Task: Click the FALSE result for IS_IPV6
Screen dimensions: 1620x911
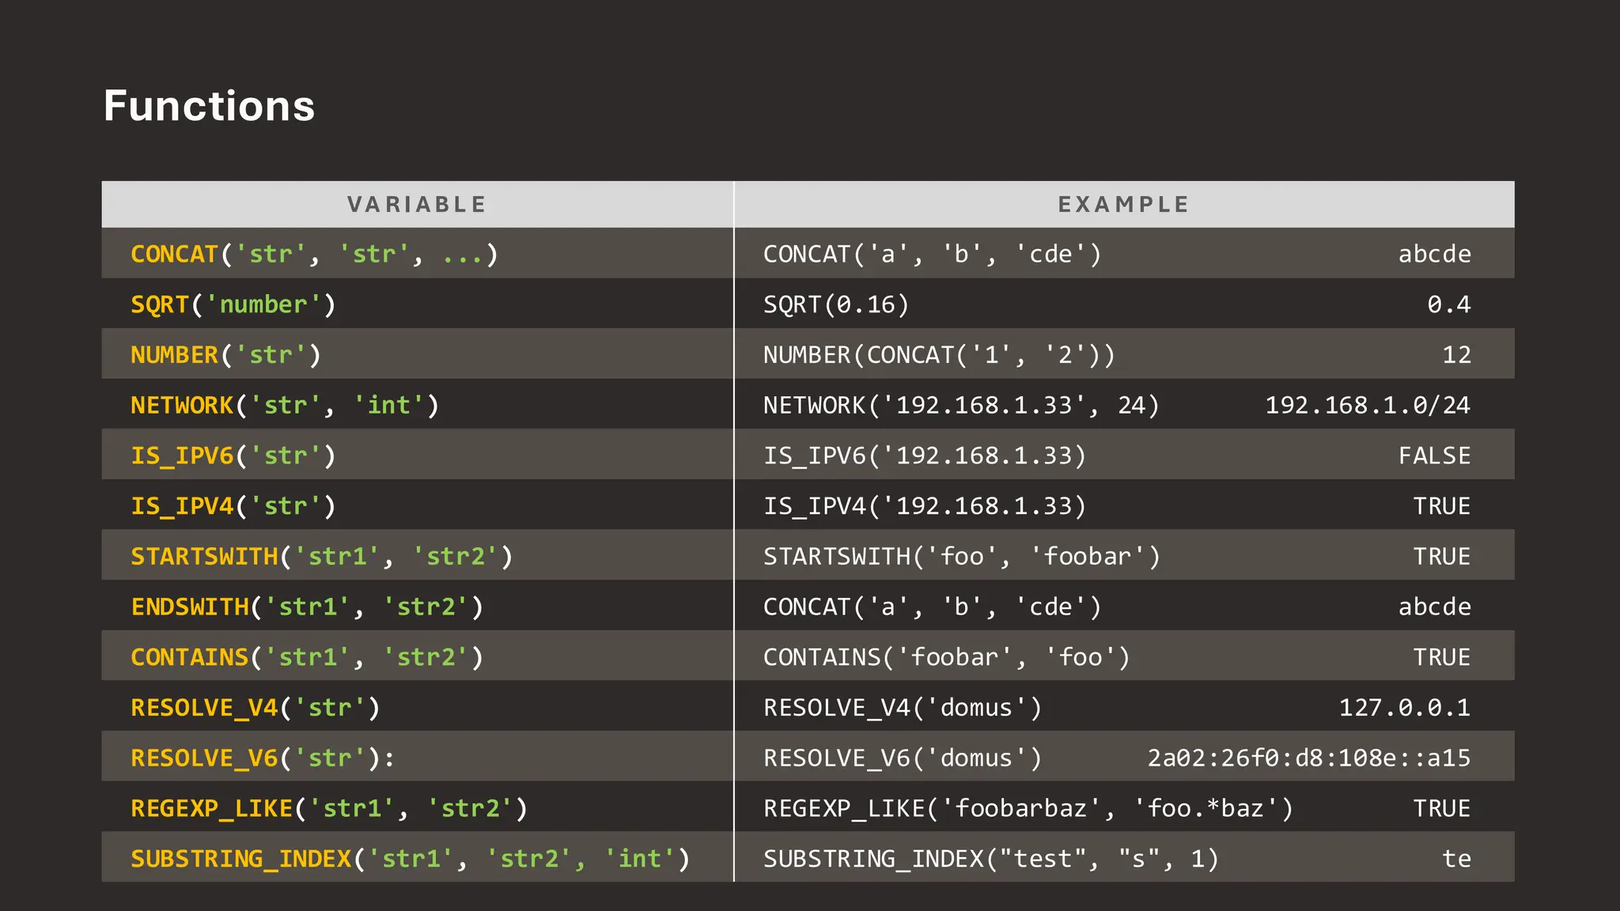Action: coord(1434,456)
